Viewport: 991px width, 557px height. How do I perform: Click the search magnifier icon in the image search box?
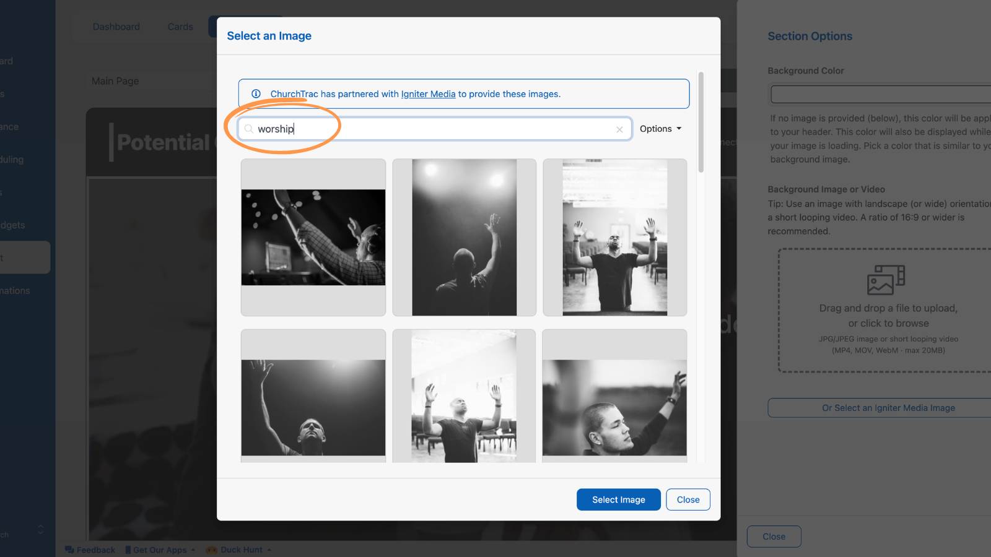tap(248, 129)
